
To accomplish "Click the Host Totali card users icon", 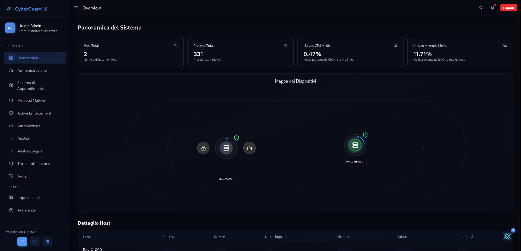I will [176, 45].
